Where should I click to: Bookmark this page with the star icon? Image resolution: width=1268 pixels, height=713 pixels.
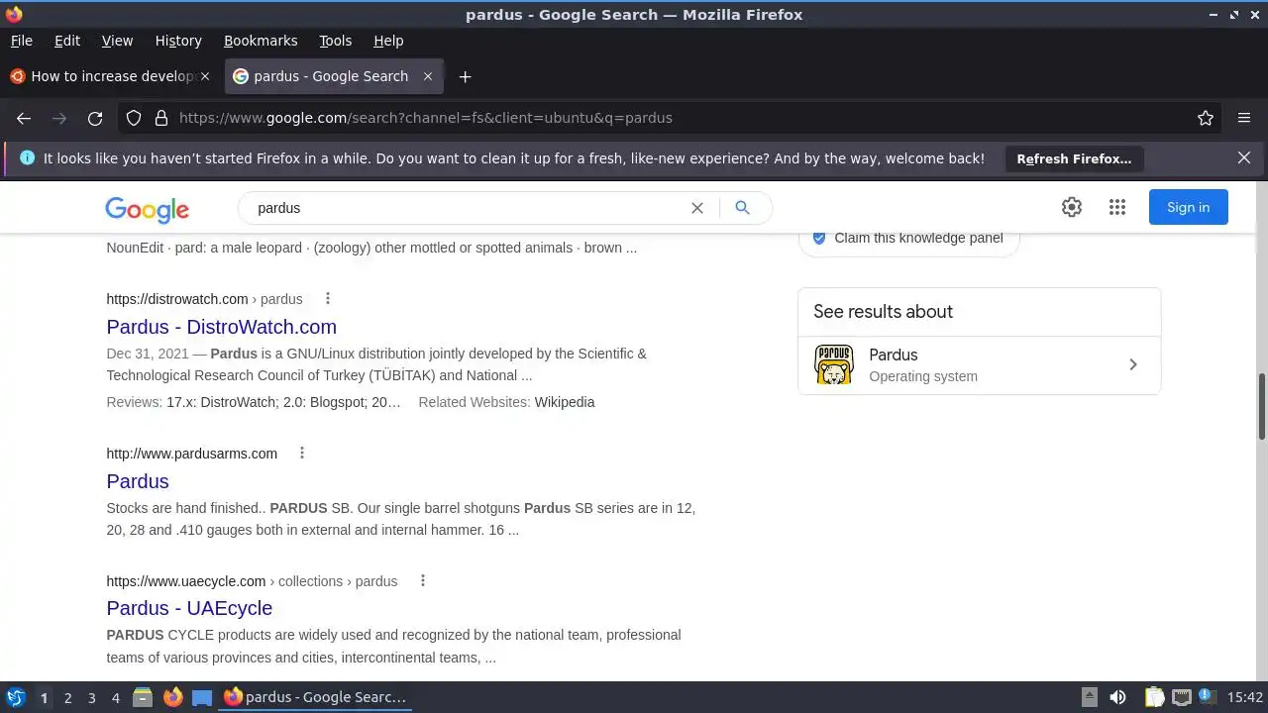1206,118
